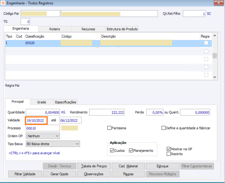Image resolution: width=225 pixels, height=183 pixels.
Task: Toggle Regra checkbox in row 00520
Action: point(206,43)
